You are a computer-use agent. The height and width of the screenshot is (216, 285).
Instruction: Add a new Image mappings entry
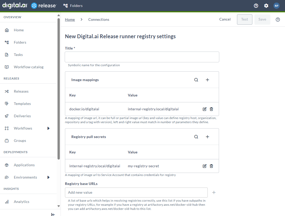[207, 80]
